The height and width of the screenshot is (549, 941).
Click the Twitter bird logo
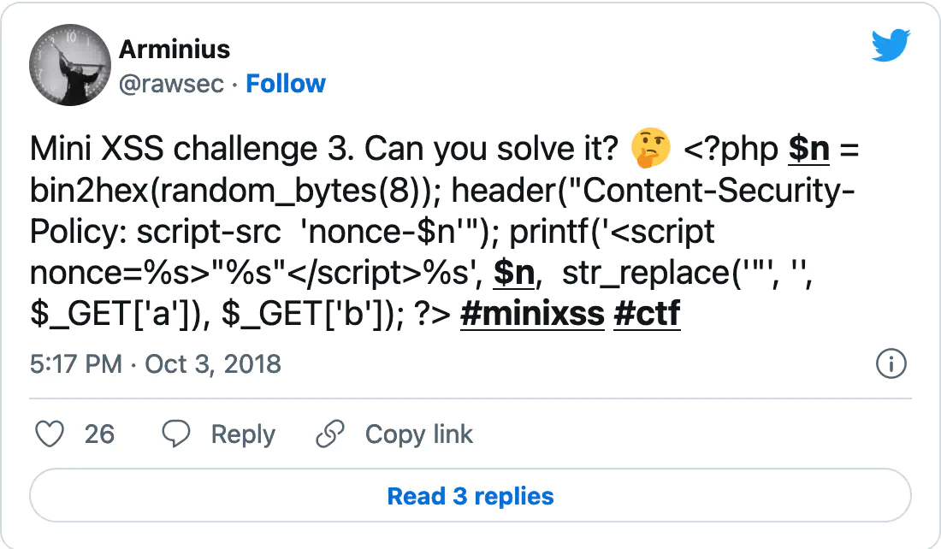(x=891, y=45)
